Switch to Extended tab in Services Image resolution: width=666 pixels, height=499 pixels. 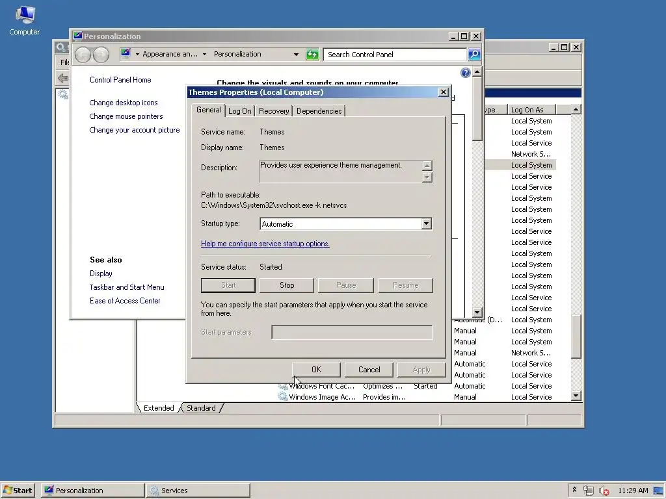[159, 408]
